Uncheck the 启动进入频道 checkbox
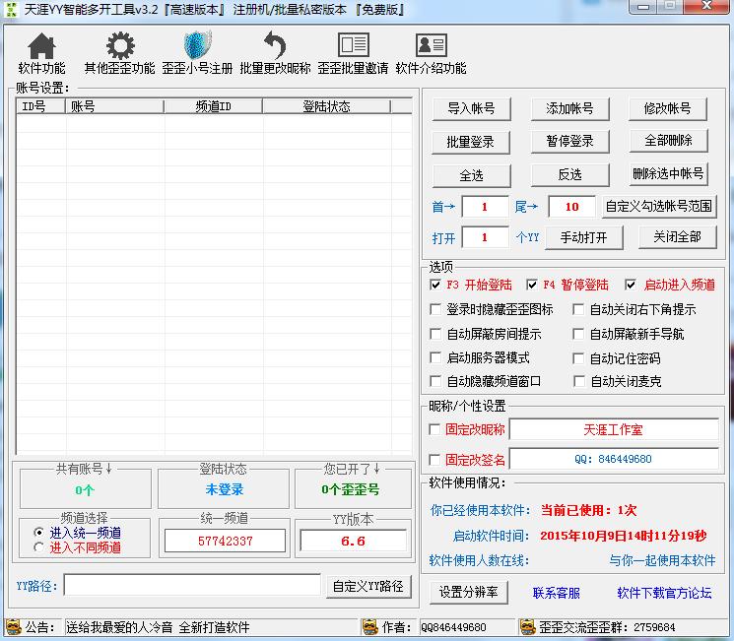 coord(631,285)
